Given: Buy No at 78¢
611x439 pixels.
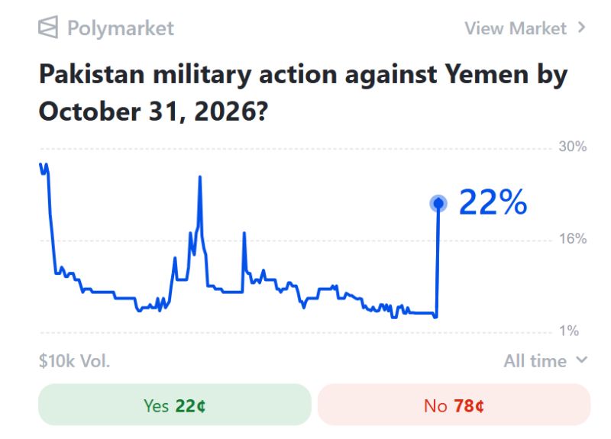Looking at the screenshot, I should [x=454, y=405].
